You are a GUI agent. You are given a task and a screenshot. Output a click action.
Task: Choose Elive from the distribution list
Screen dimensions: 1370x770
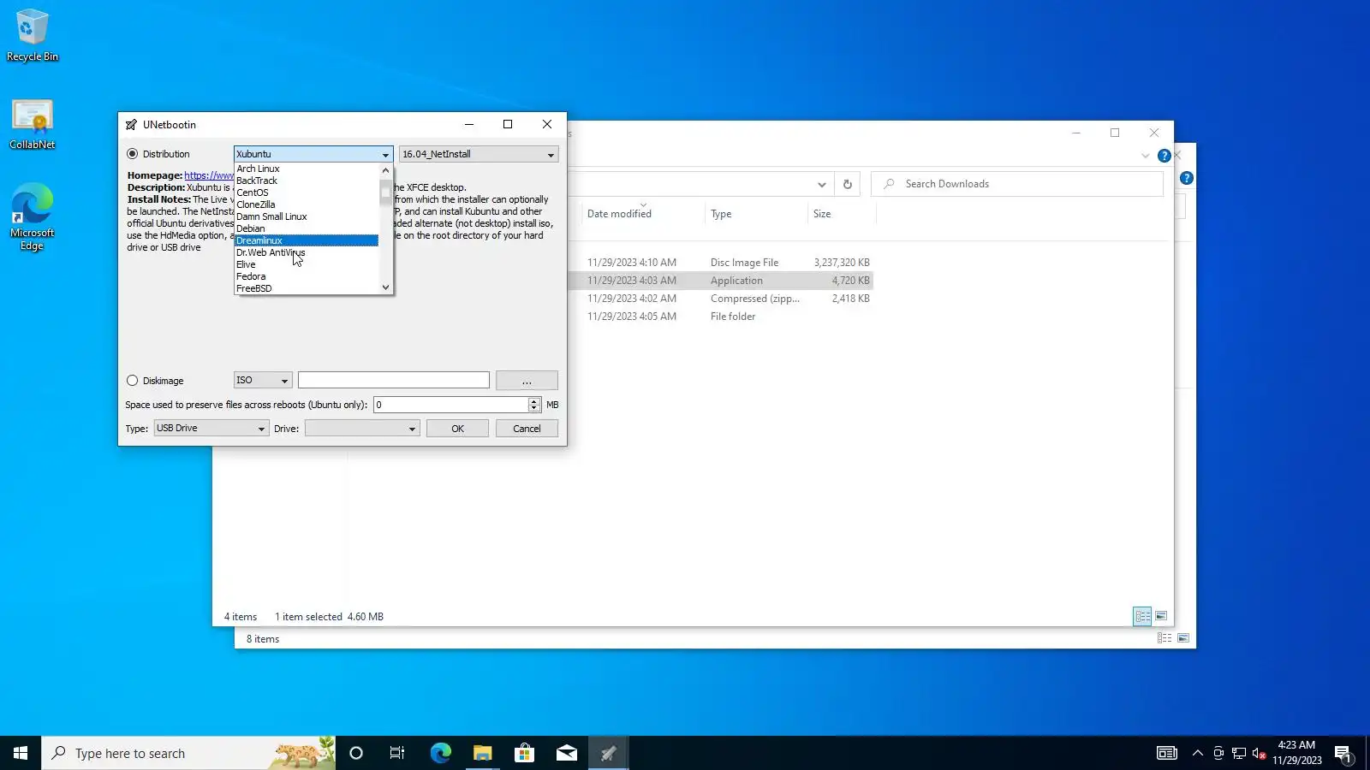tap(307, 264)
